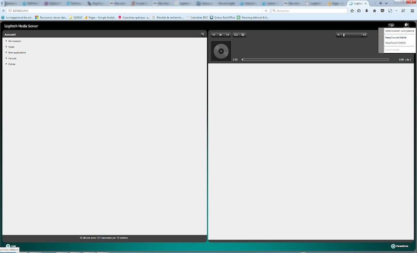
Task: Open the browser hamburger menu
Action: [x=412, y=11]
